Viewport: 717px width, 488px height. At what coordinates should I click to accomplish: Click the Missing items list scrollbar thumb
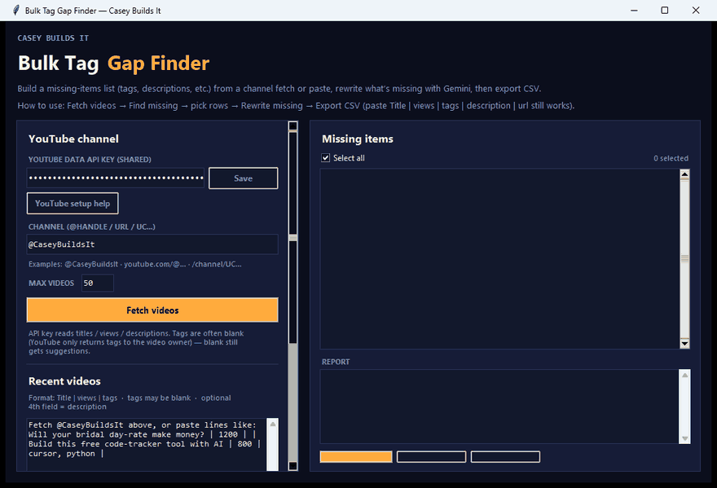(x=684, y=259)
